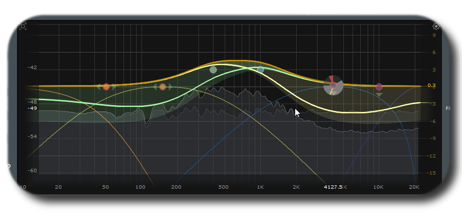The image size is (462, 214).
Task: Click the left arrow beside the 150 Hz node
Action: (155, 87)
